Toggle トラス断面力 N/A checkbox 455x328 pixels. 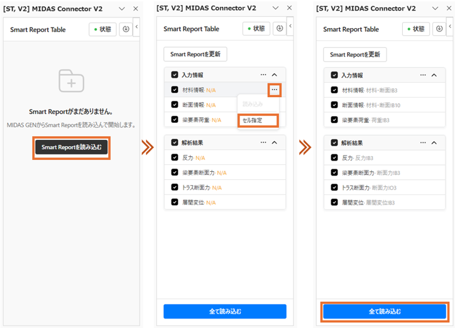click(x=175, y=188)
